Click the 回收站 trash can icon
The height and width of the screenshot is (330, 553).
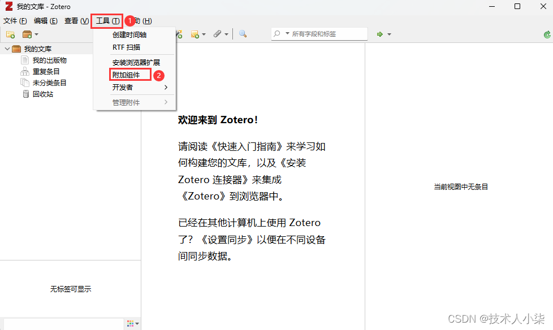(x=26, y=94)
